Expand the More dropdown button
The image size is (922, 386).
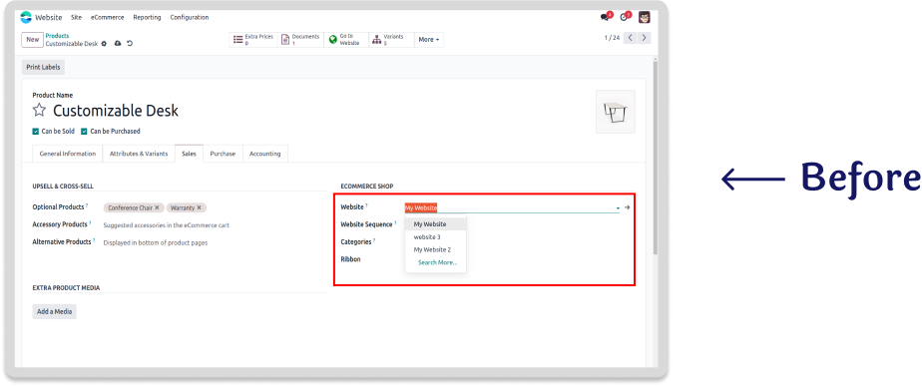(x=429, y=39)
